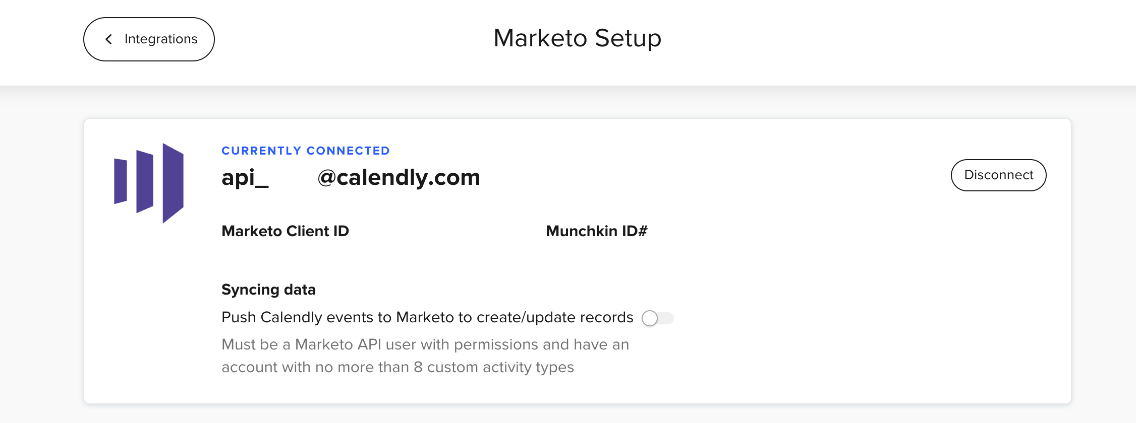Select the CURRENTLY CONNECTED status label
This screenshot has width=1136, height=423.
coord(305,150)
